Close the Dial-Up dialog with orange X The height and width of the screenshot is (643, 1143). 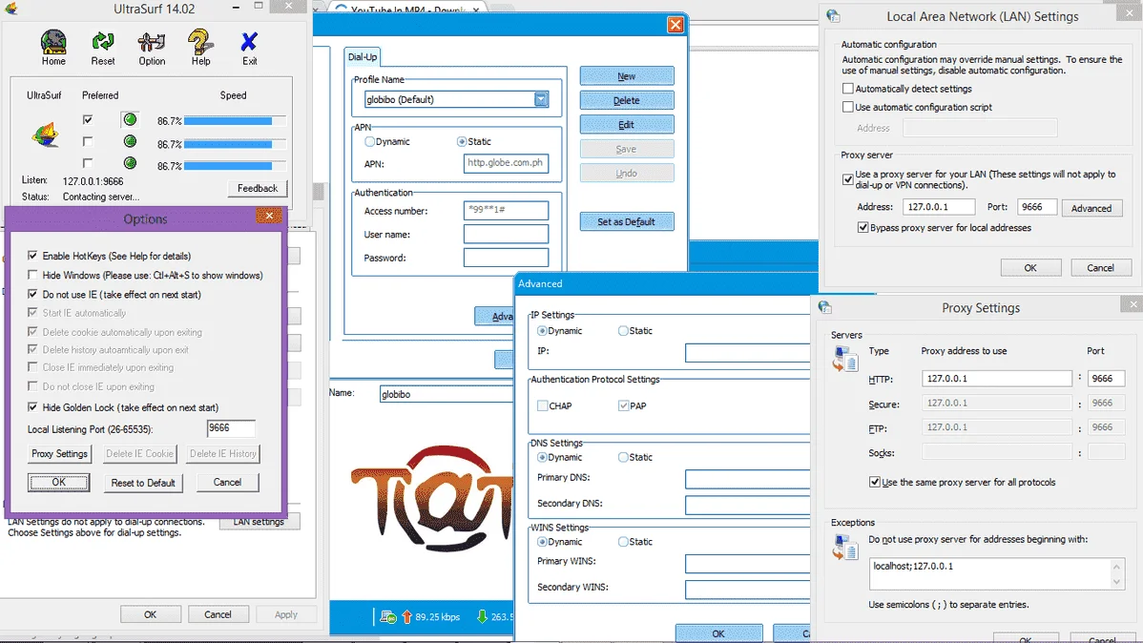coord(675,25)
